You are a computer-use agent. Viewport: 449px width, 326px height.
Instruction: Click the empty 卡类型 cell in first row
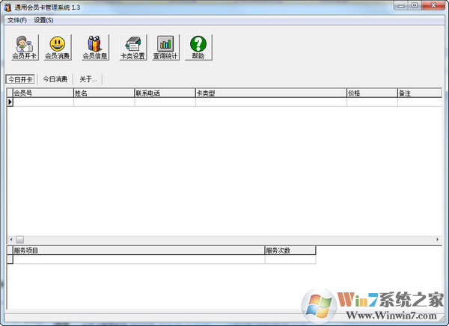[x=271, y=102]
